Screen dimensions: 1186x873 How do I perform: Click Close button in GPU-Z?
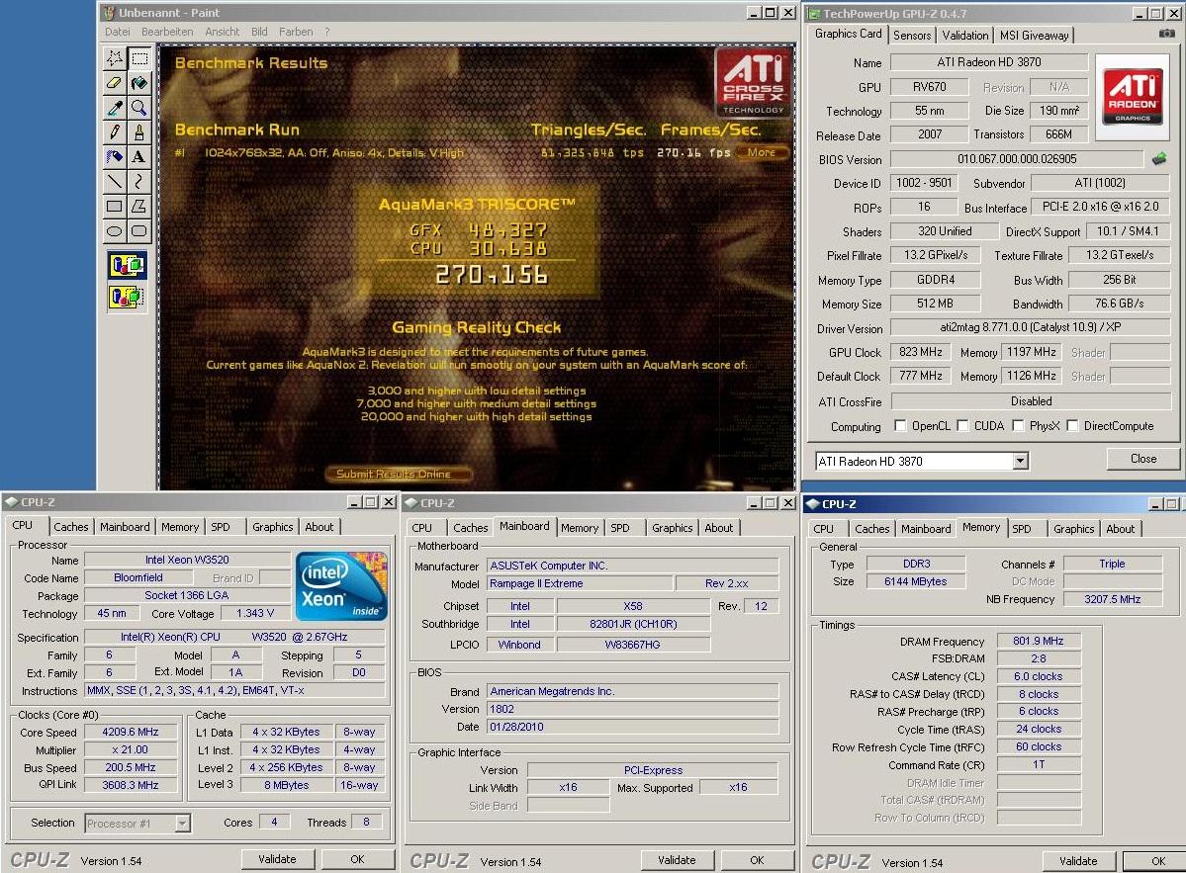[1142, 459]
